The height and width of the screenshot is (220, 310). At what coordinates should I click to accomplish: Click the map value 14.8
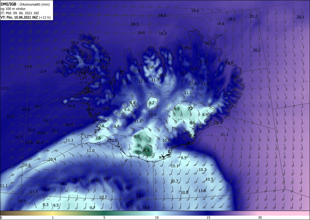click(x=94, y=180)
